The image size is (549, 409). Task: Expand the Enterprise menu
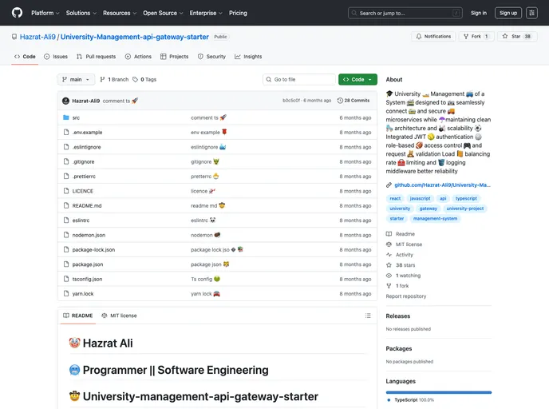(x=206, y=13)
